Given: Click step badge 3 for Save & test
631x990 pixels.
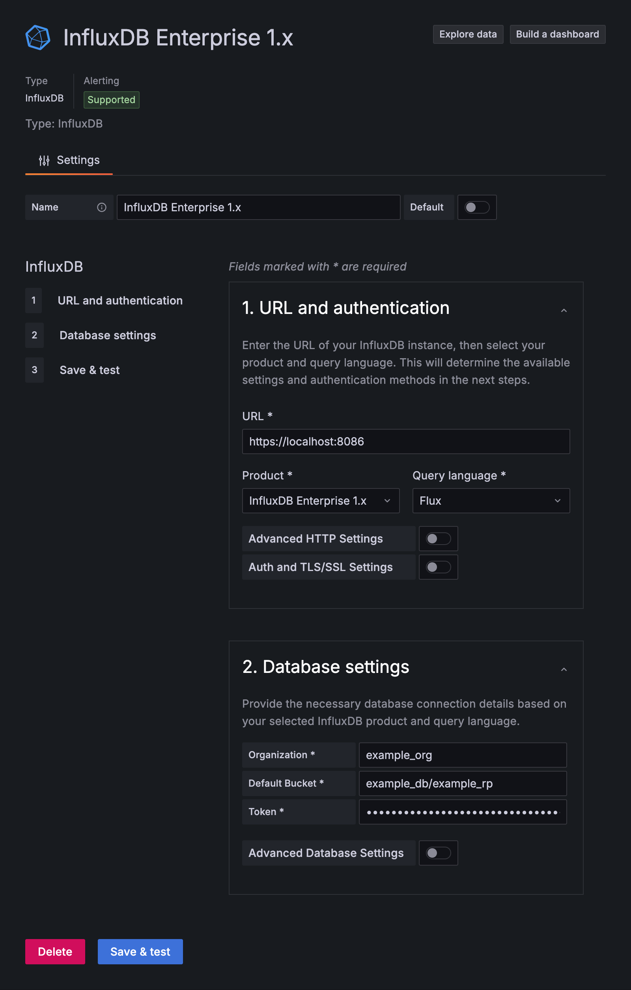Looking at the screenshot, I should click(34, 370).
